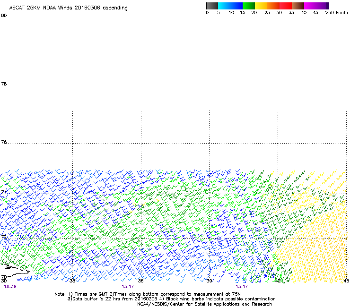The width and height of the screenshot is (350, 307).
Task: Click the '>50 knots' legend label
Action: click(336, 13)
